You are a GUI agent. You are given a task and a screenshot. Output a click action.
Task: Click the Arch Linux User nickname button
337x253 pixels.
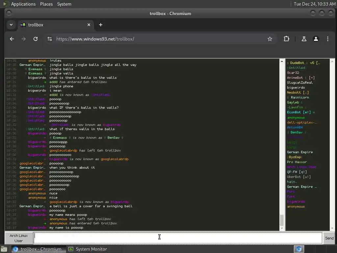[x=19, y=238]
